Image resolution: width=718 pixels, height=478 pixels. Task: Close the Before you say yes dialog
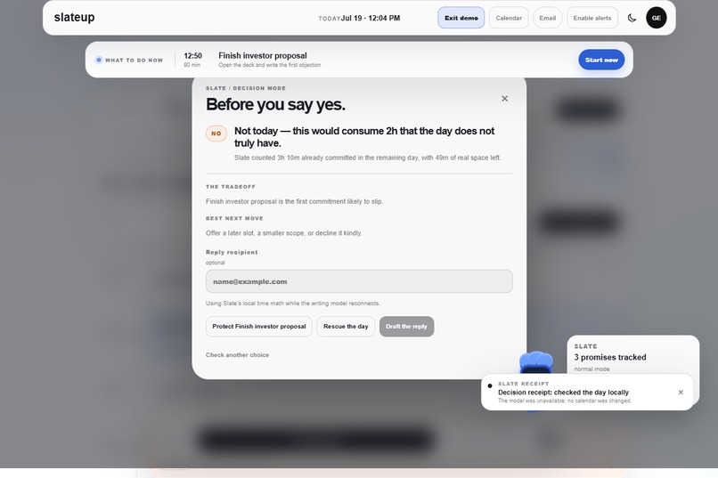point(504,98)
